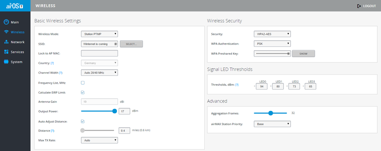
Task: Click the LED1 threshold field
Action: (x=278, y=86)
